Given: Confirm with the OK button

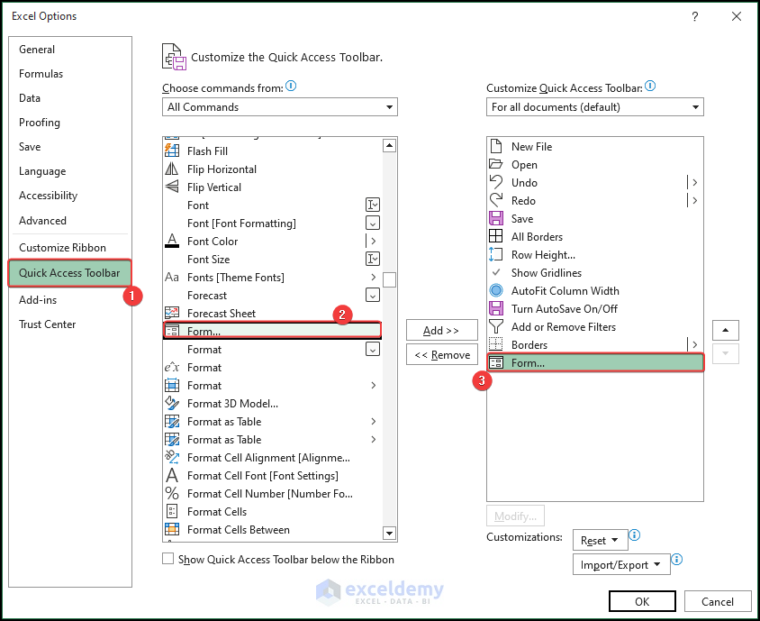Looking at the screenshot, I should tap(642, 601).
